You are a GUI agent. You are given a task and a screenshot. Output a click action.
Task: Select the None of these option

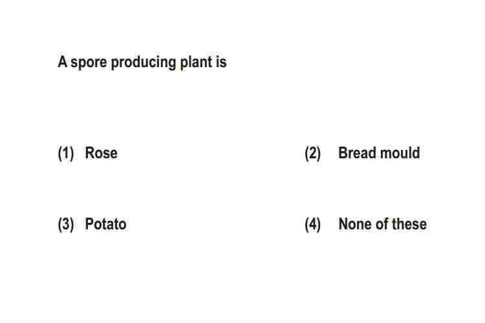pos(382,224)
